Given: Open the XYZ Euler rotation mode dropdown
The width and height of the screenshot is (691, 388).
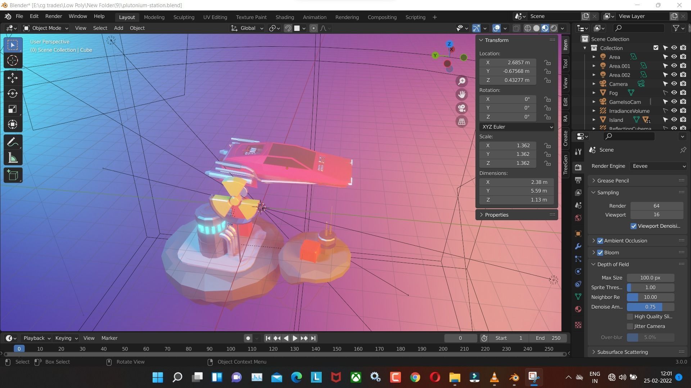Looking at the screenshot, I should pos(516,127).
